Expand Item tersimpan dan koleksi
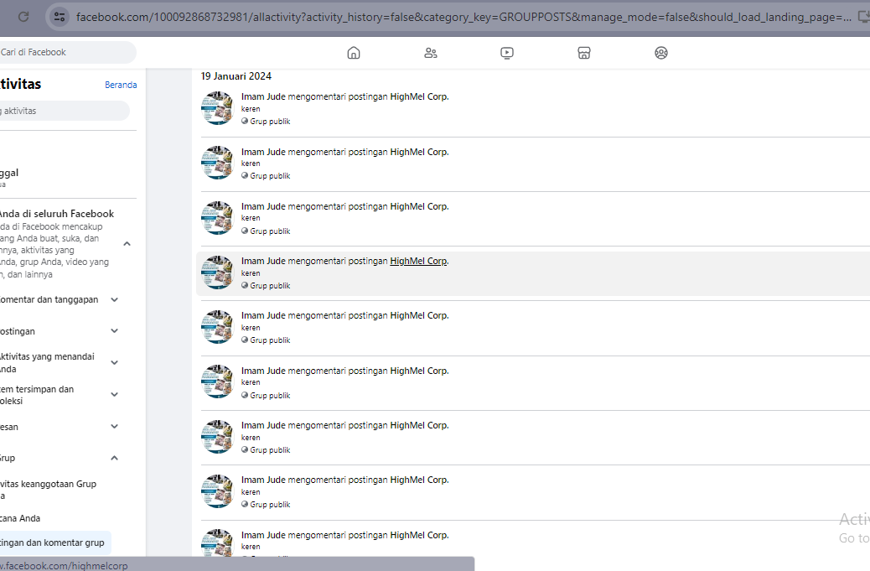This screenshot has width=870, height=571. (x=114, y=395)
